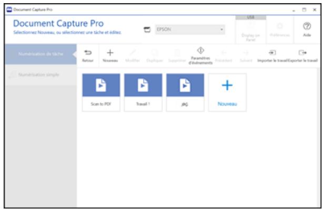Click the subtitle Sélectionnez Nouveau instruction text
322x209 pixels.
point(67,33)
